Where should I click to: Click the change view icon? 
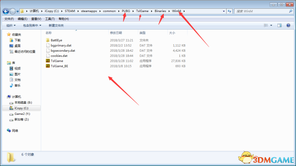tap(265, 25)
